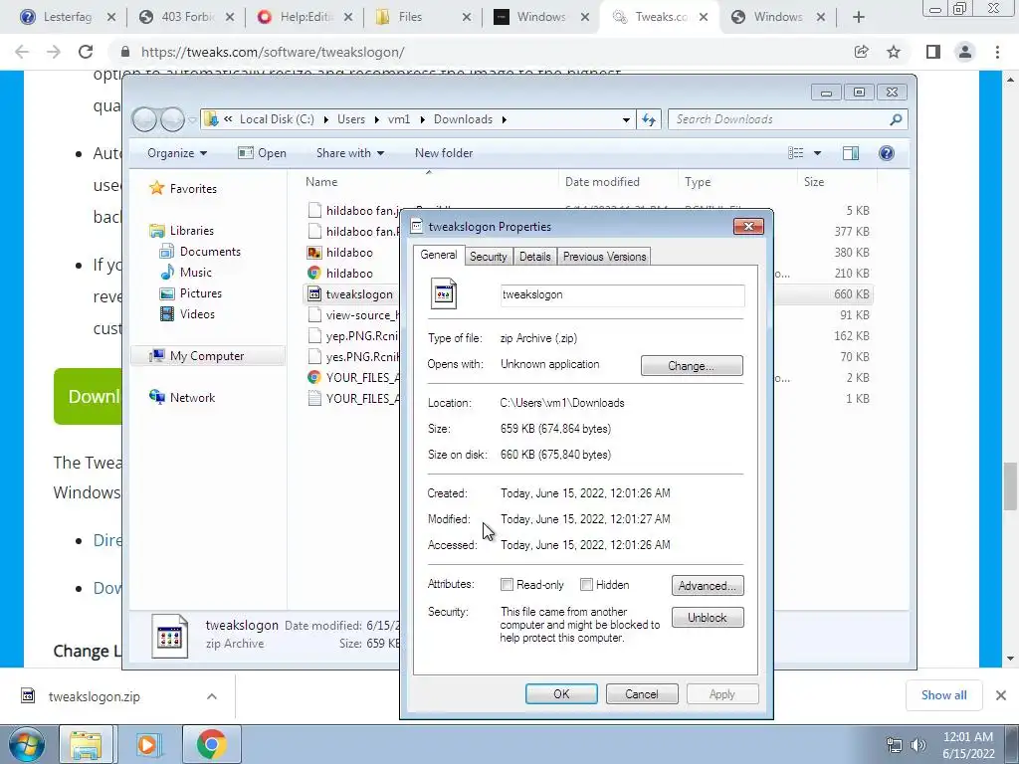Image resolution: width=1019 pixels, height=764 pixels.
Task: Confirm properties with OK
Action: coord(561,693)
